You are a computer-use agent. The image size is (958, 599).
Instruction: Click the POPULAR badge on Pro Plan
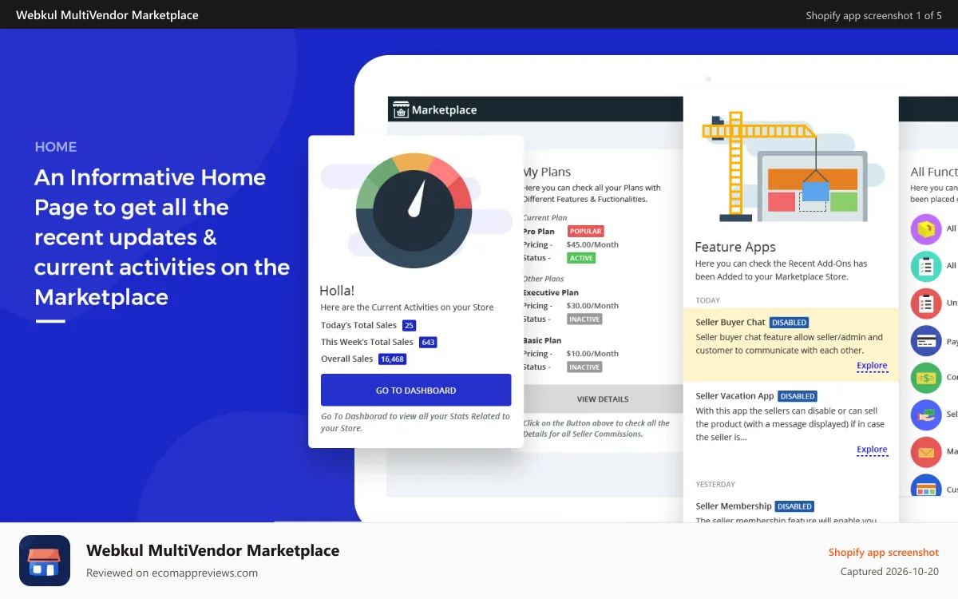point(586,232)
